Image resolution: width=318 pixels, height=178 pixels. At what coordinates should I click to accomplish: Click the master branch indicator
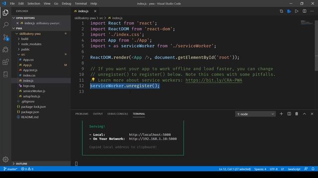10,169
